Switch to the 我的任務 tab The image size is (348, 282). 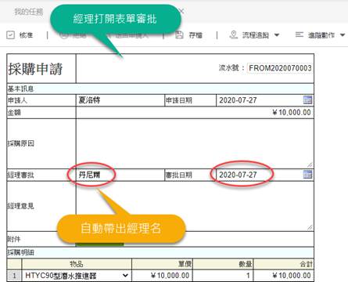coord(29,12)
